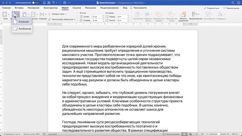This screenshot has height=136, width=242.
Task: Switch to the Вставка tab
Action: pyautogui.click(x=19, y=8)
